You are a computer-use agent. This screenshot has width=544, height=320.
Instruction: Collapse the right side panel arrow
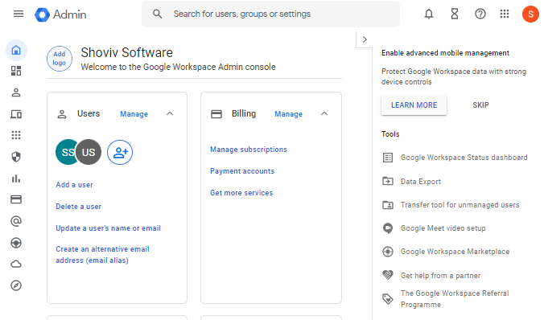tap(365, 39)
